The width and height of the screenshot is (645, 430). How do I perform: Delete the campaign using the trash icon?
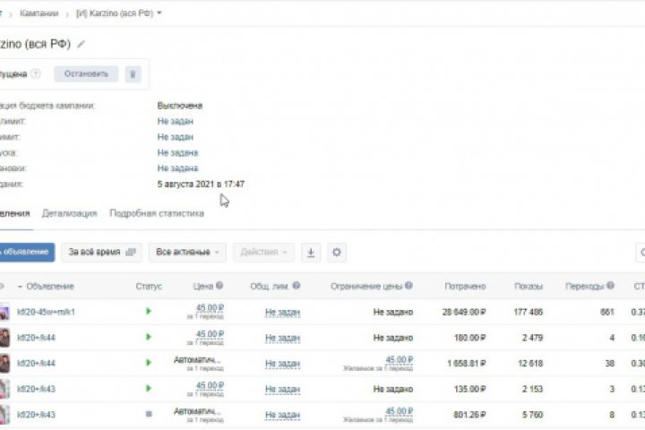133,74
